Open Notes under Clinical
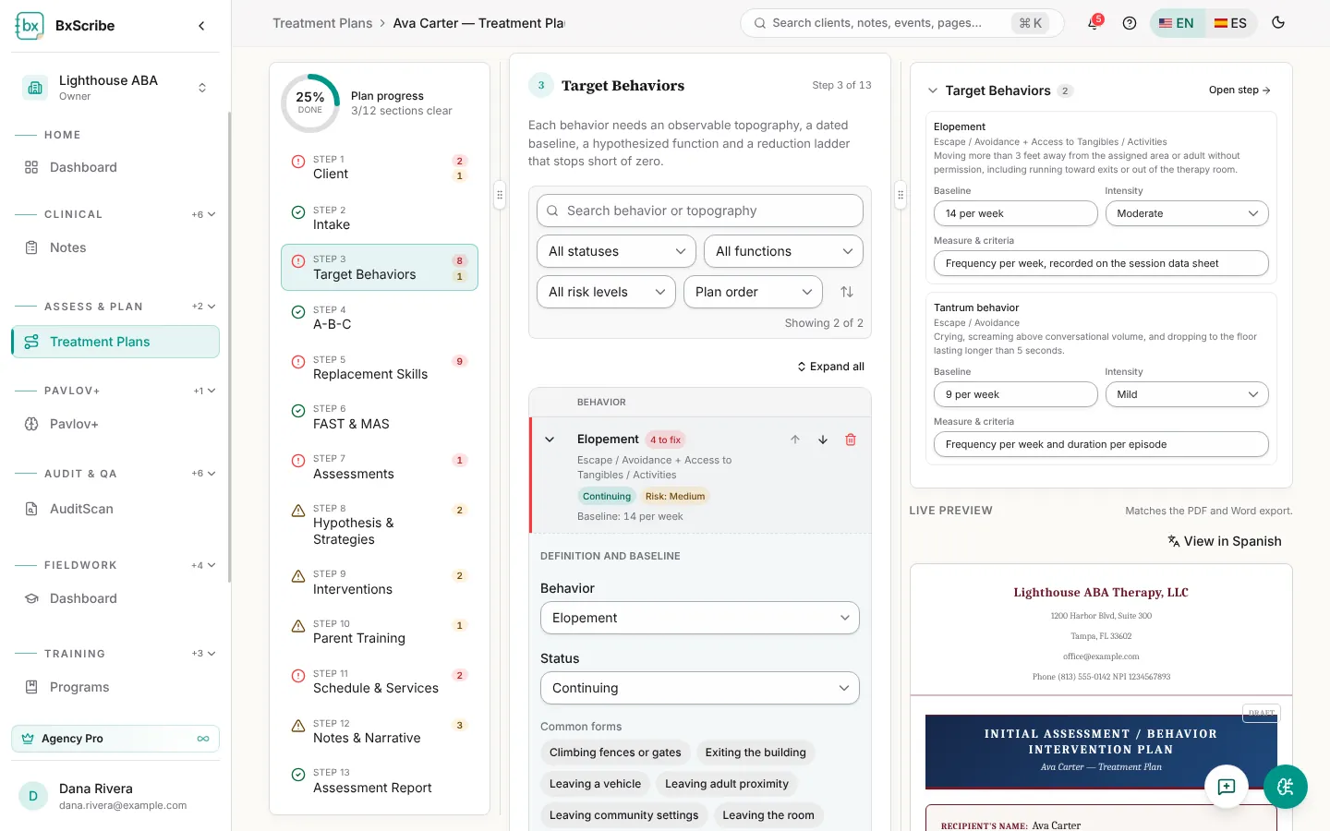Image resolution: width=1330 pixels, height=831 pixels. tap(115, 247)
